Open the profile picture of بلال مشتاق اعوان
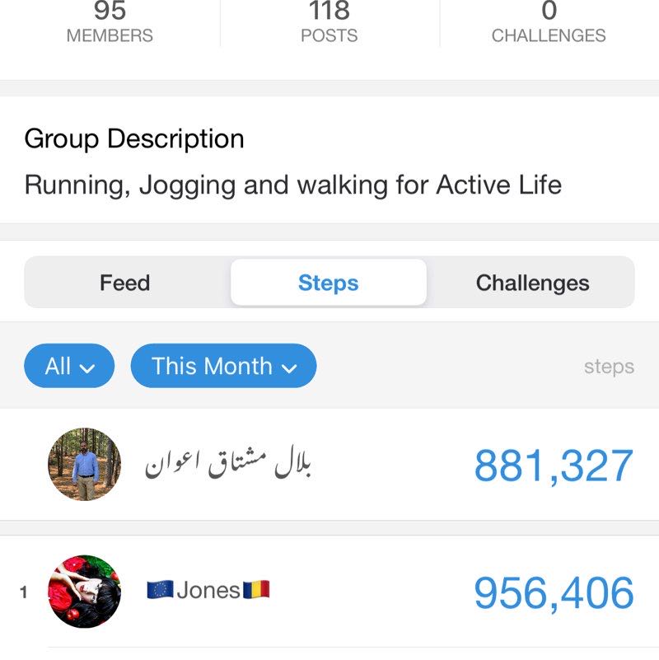This screenshot has height=660, width=659. [x=85, y=463]
